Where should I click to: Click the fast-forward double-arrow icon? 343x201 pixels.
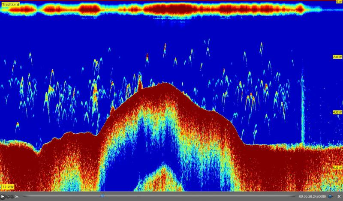12,196
